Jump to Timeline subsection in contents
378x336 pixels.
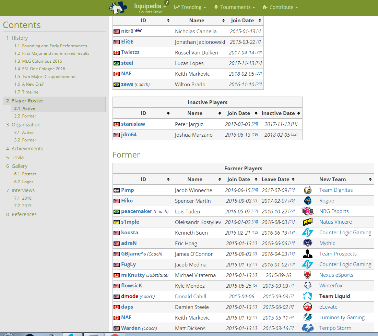click(30, 92)
